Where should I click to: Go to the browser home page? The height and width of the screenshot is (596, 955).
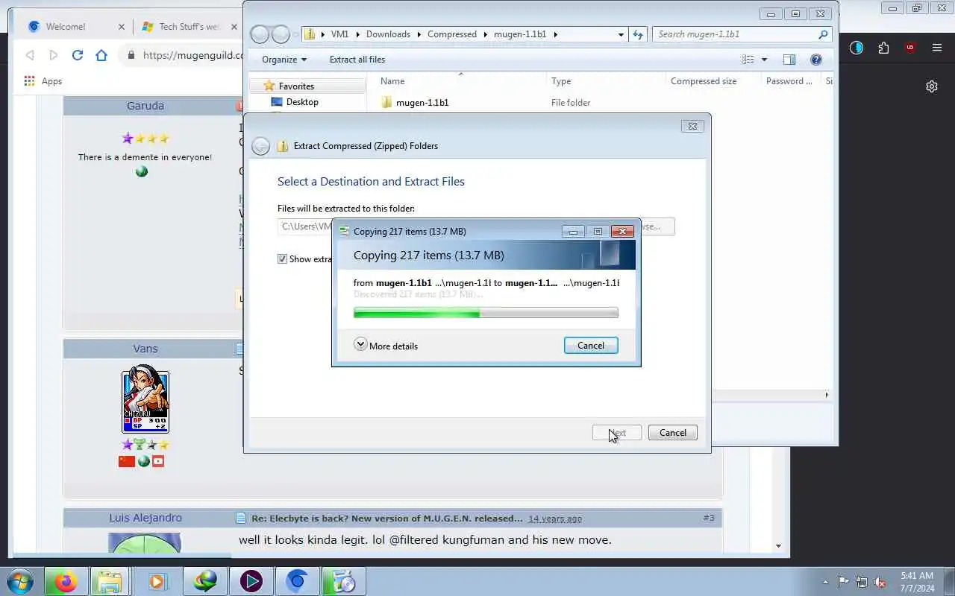click(x=101, y=55)
